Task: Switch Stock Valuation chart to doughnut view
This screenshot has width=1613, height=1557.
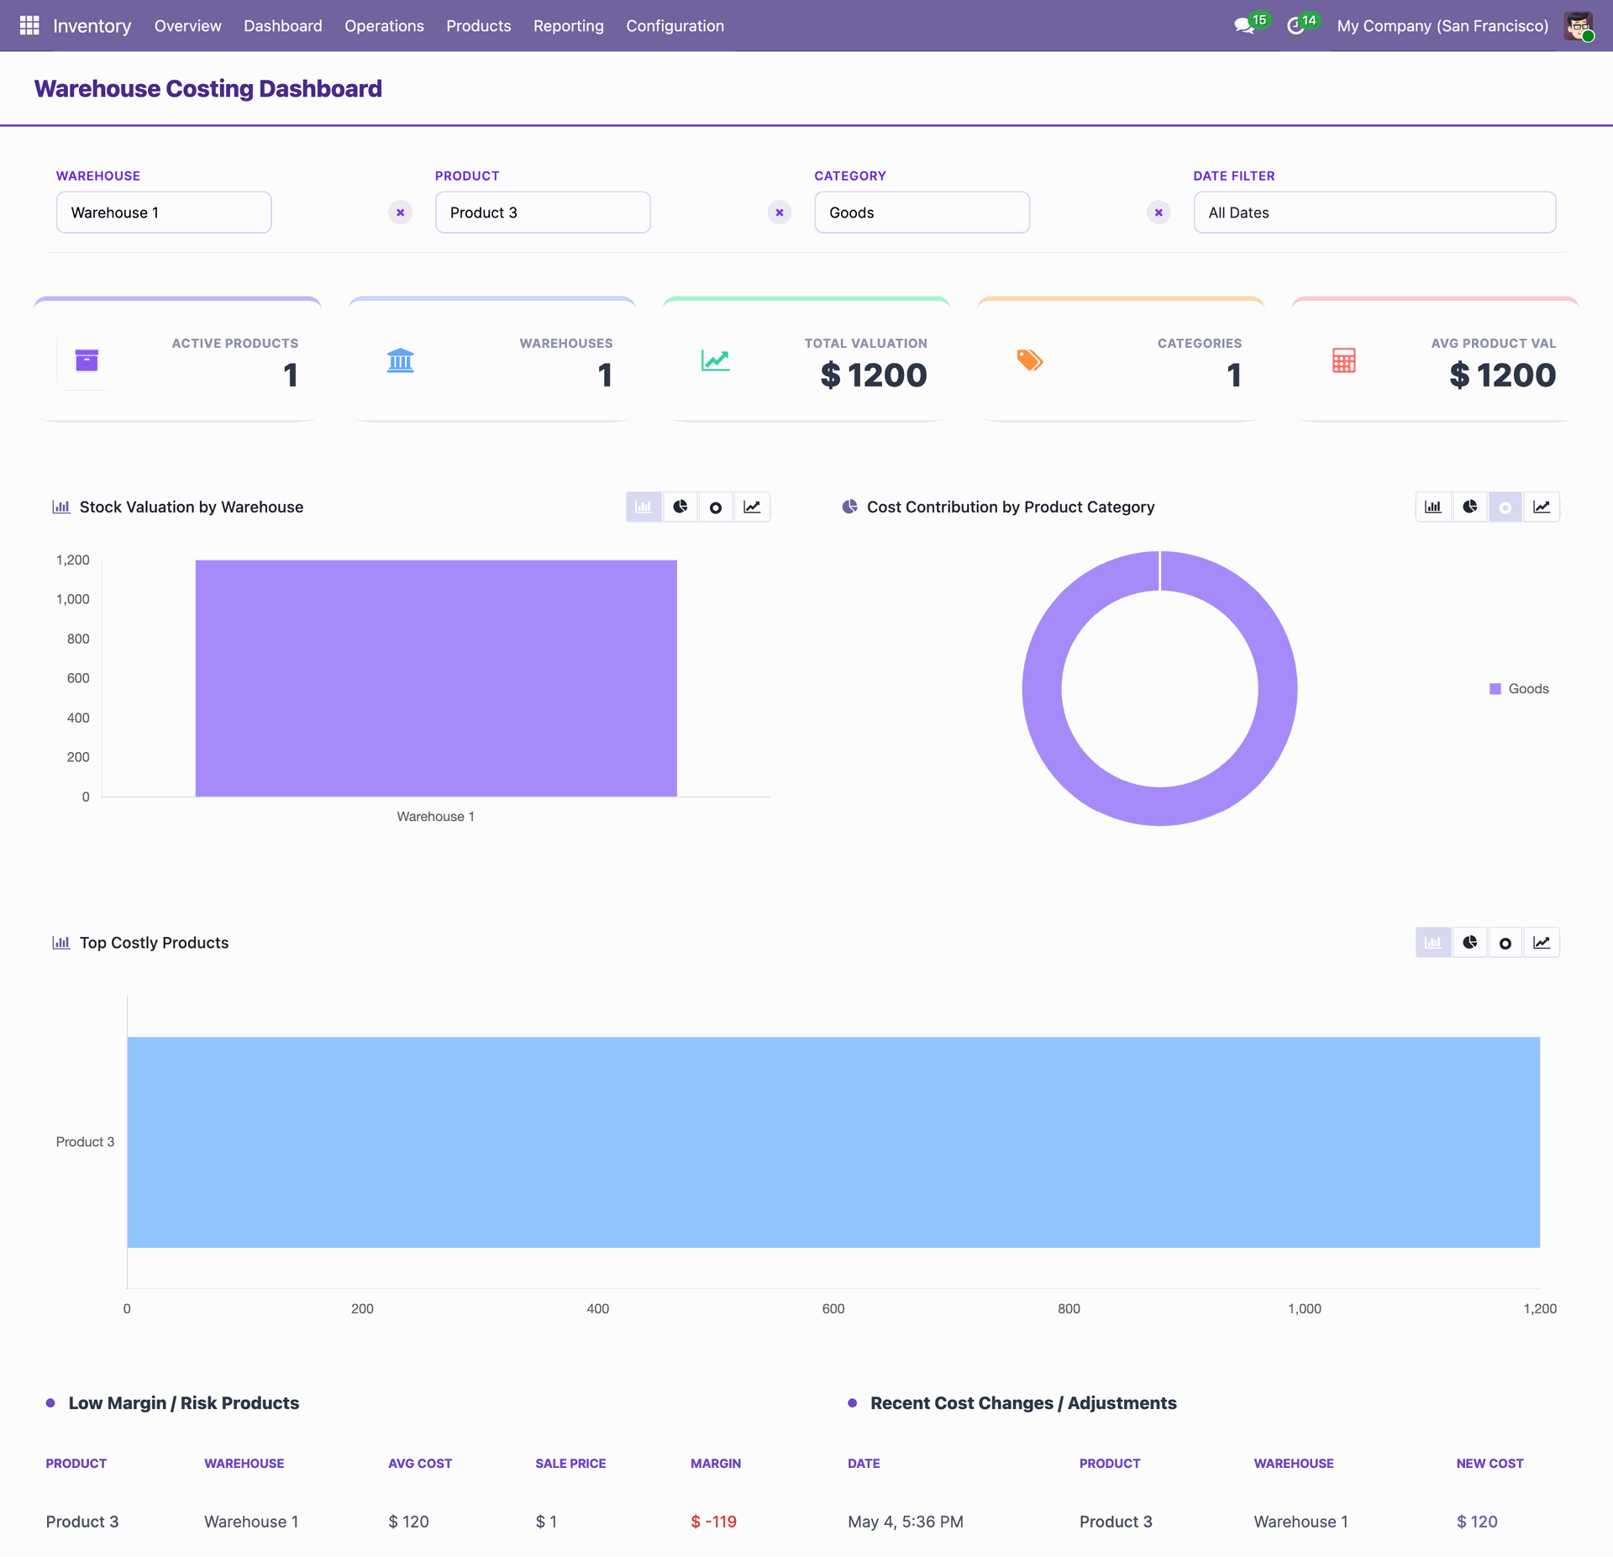Action: 716,507
